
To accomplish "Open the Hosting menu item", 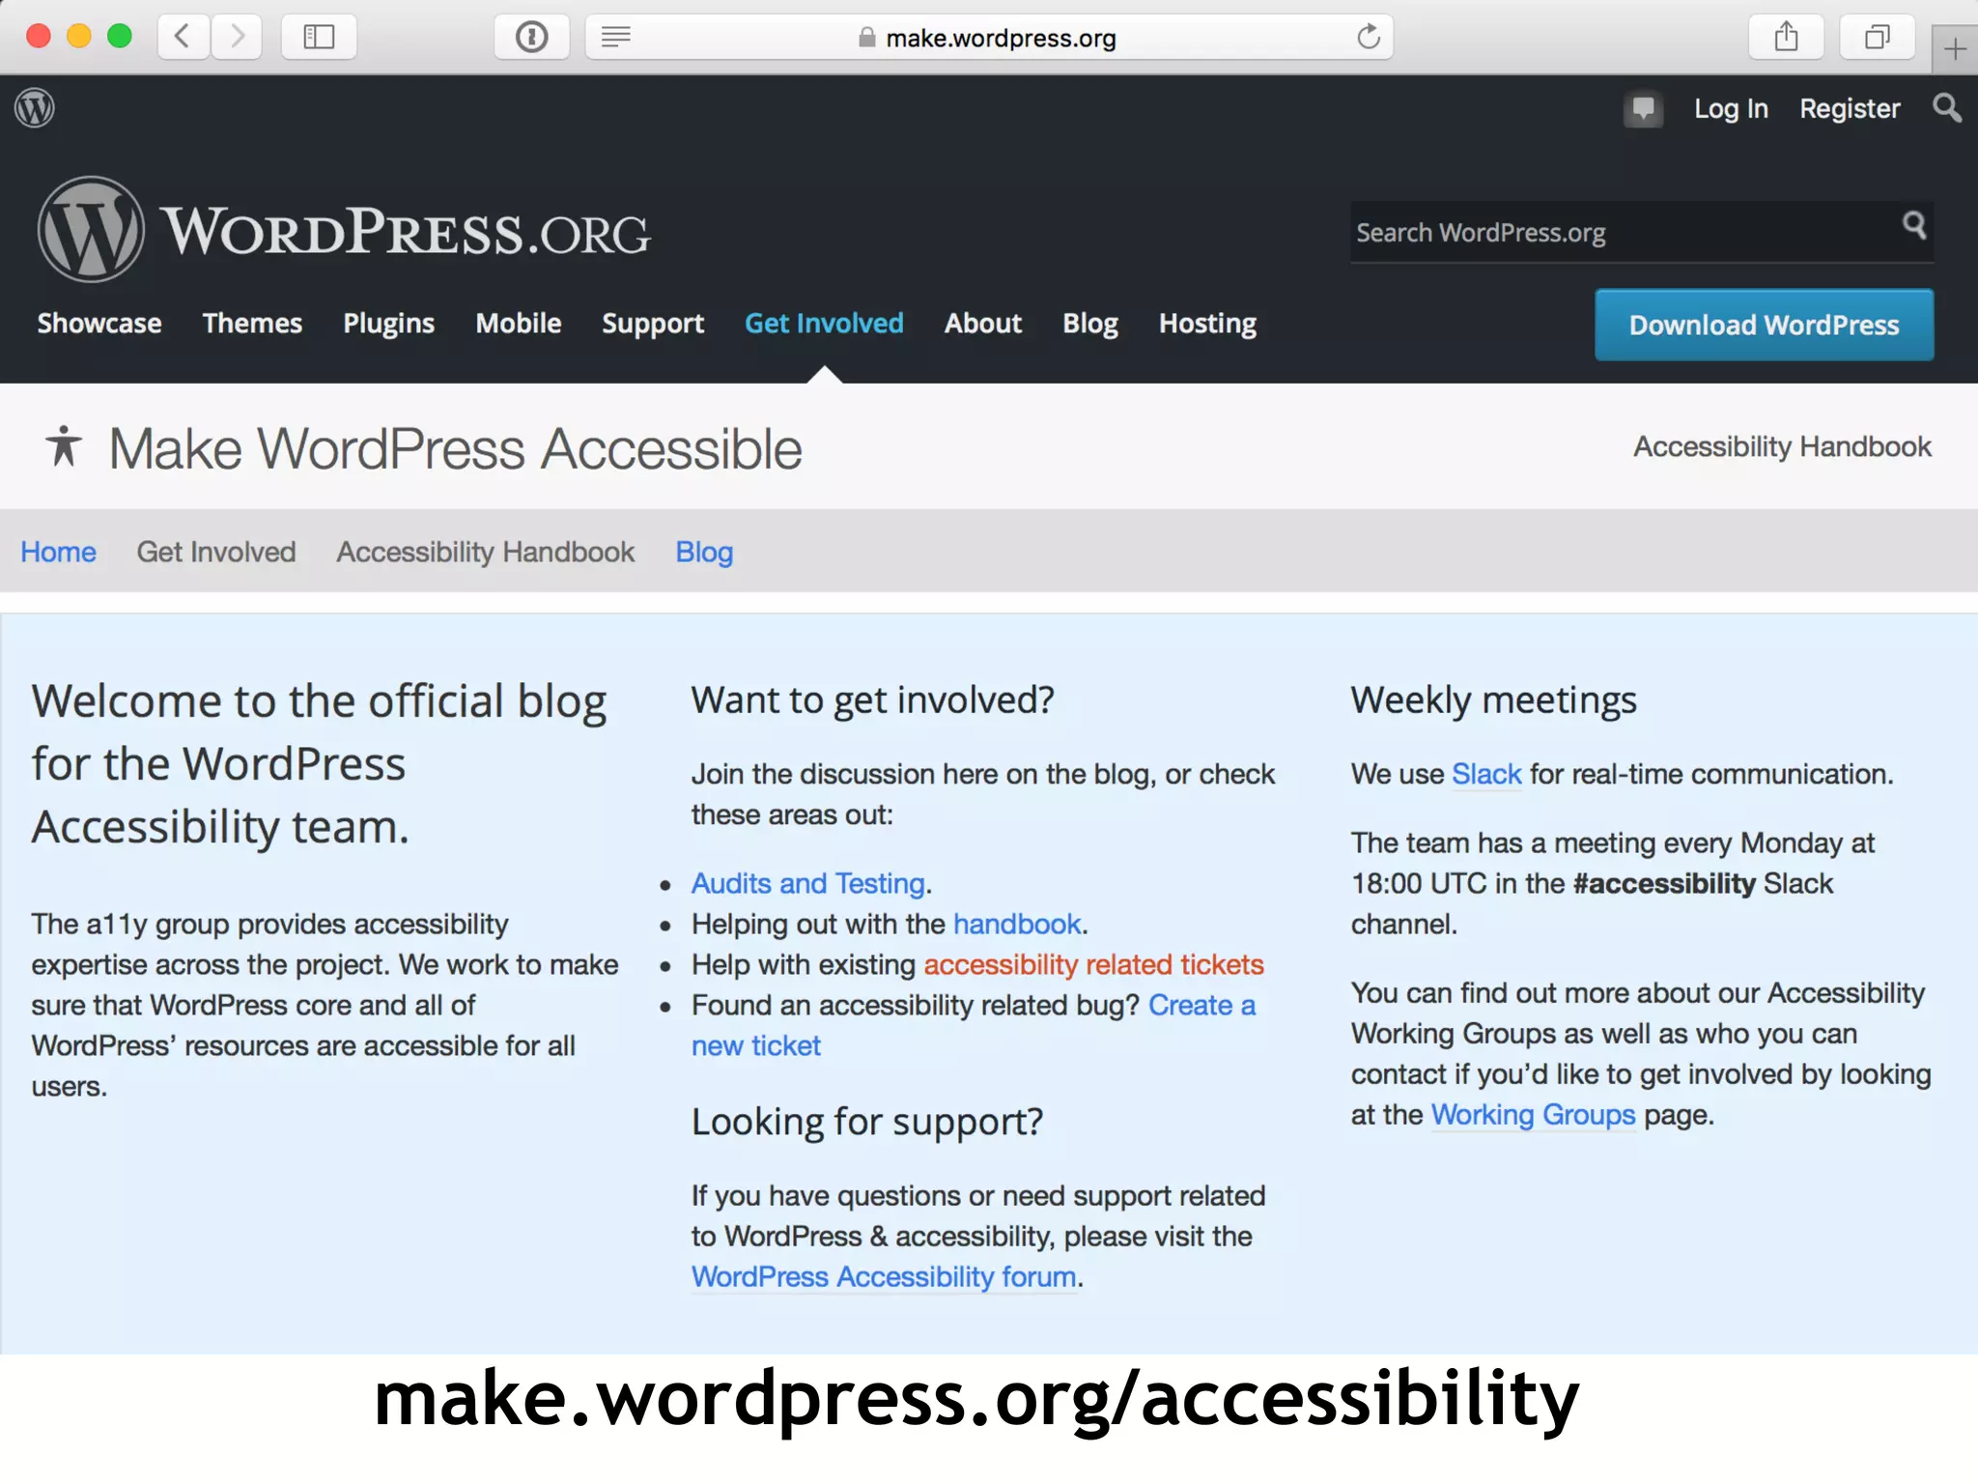I will pos(1207,323).
